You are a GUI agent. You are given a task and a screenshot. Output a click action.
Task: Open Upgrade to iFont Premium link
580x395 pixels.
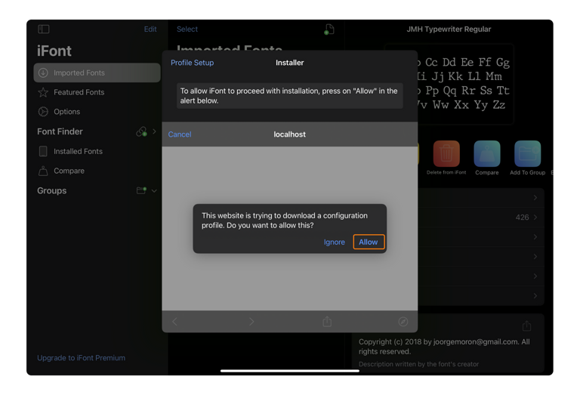[x=81, y=358]
